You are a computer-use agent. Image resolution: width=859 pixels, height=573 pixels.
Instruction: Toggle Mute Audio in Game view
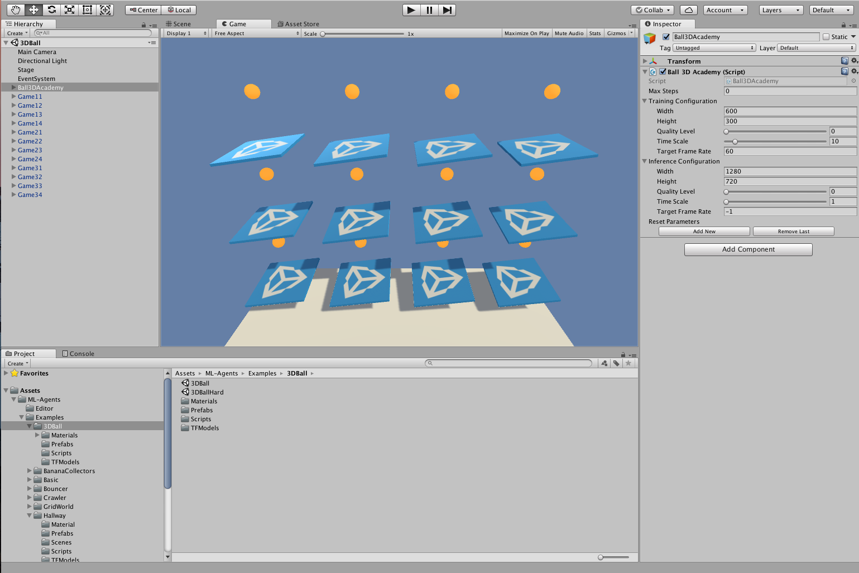(x=569, y=33)
